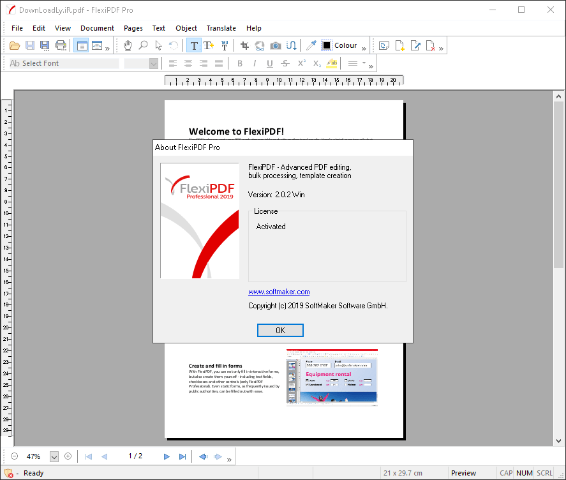Open the View menu
This screenshot has height=480, width=566.
pos(63,28)
